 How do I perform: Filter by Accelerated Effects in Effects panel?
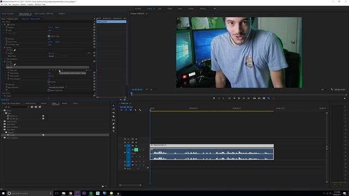[32, 107]
